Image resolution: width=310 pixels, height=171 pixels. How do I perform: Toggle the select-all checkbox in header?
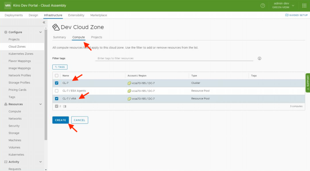56,75
